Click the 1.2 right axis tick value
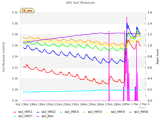The image size is (161, 121). (150, 35)
